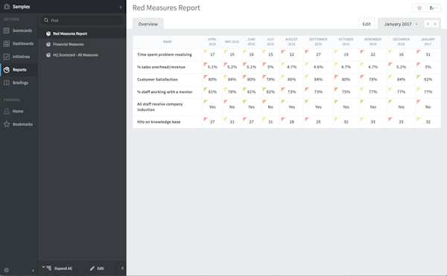Click knowledge base value 33 for November
The width and height of the screenshot is (447, 276).
click(x=373, y=122)
